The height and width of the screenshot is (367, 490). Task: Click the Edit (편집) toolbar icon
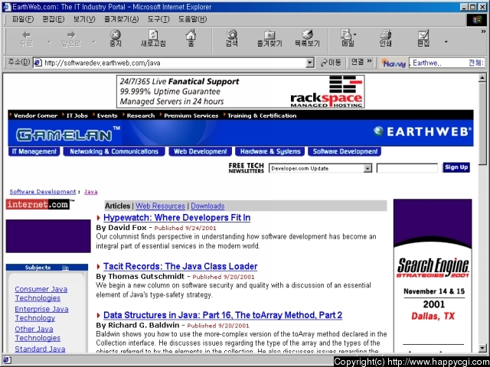[x=423, y=38]
